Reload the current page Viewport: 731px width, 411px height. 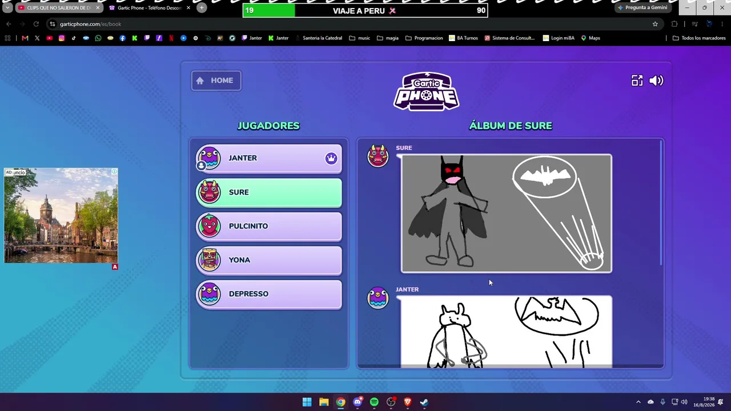coord(36,24)
